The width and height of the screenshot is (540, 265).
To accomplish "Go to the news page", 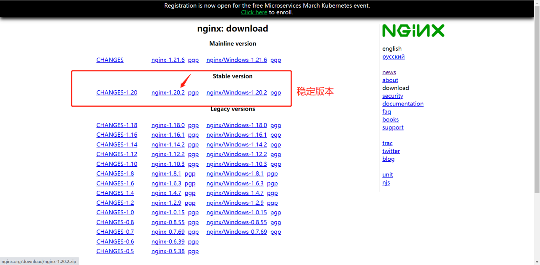I will (389, 72).
